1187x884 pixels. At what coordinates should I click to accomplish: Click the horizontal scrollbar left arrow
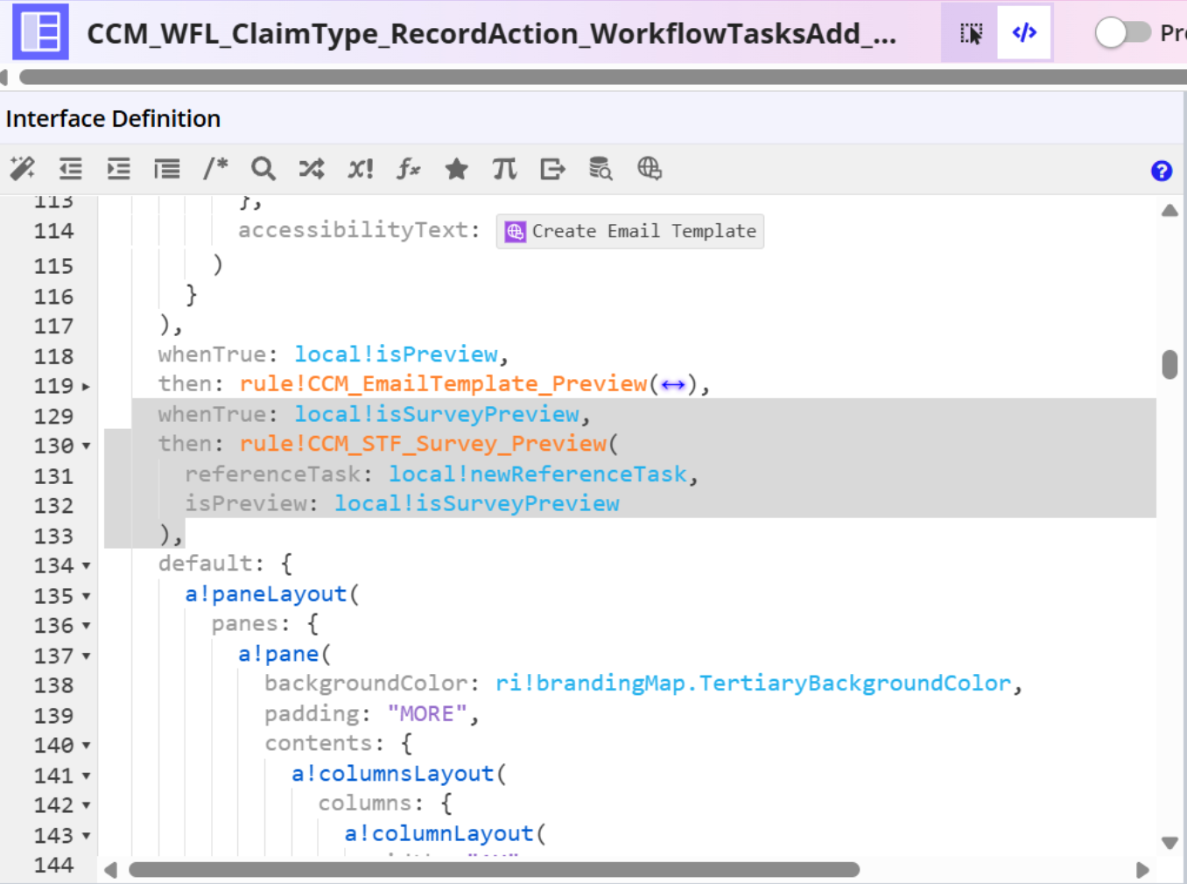pyautogui.click(x=110, y=870)
